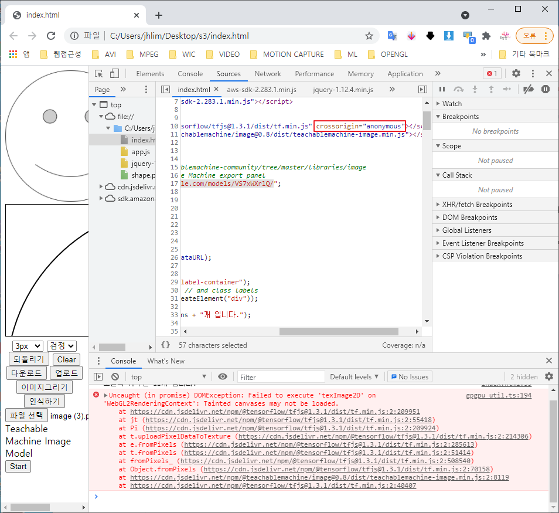This screenshot has height=513, width=559.
Task: Click the 다운로드 button
Action: tap(26, 373)
